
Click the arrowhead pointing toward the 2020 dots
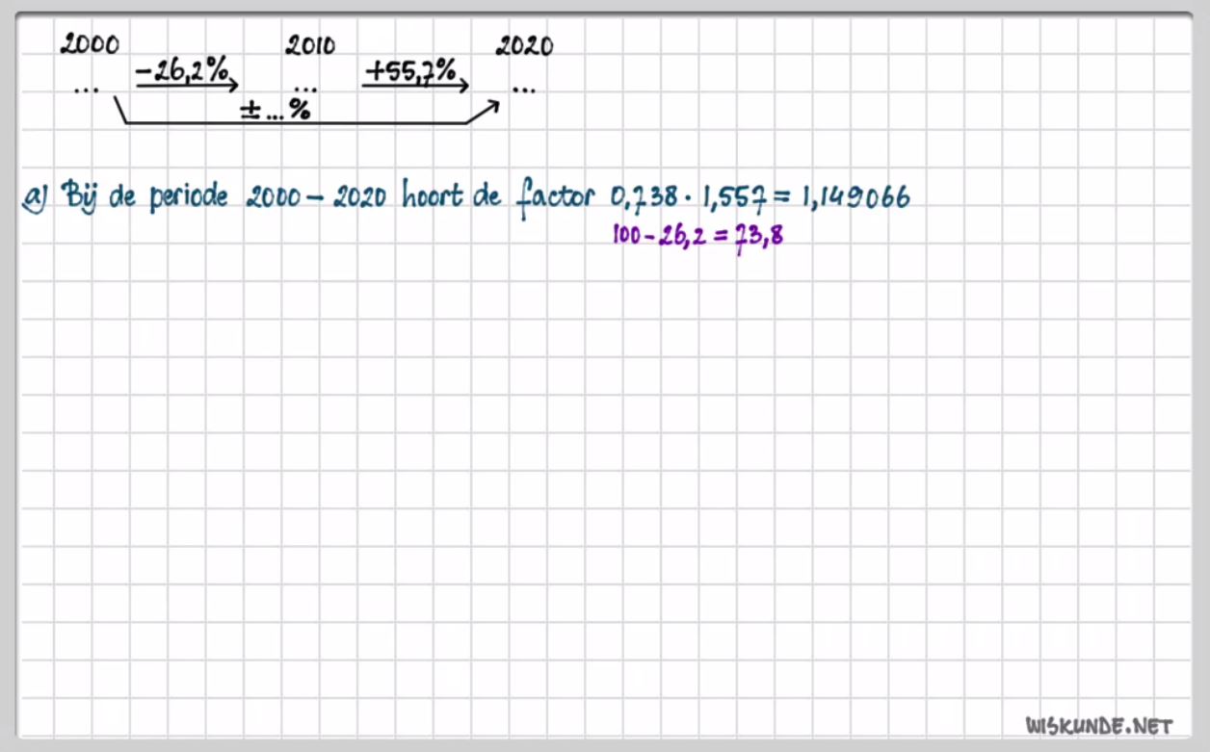coord(490,105)
